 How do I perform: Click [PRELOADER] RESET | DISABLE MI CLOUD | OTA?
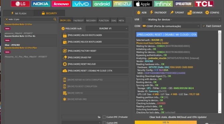point(95,71)
